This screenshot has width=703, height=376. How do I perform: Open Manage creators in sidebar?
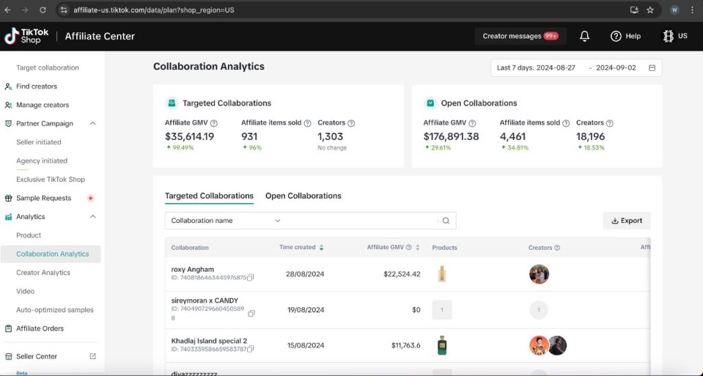point(43,105)
